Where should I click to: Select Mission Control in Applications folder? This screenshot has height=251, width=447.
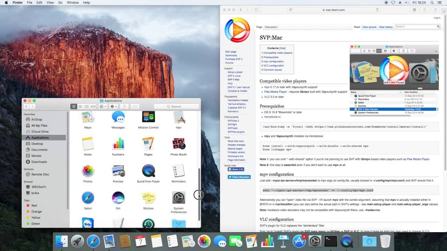pos(148,117)
